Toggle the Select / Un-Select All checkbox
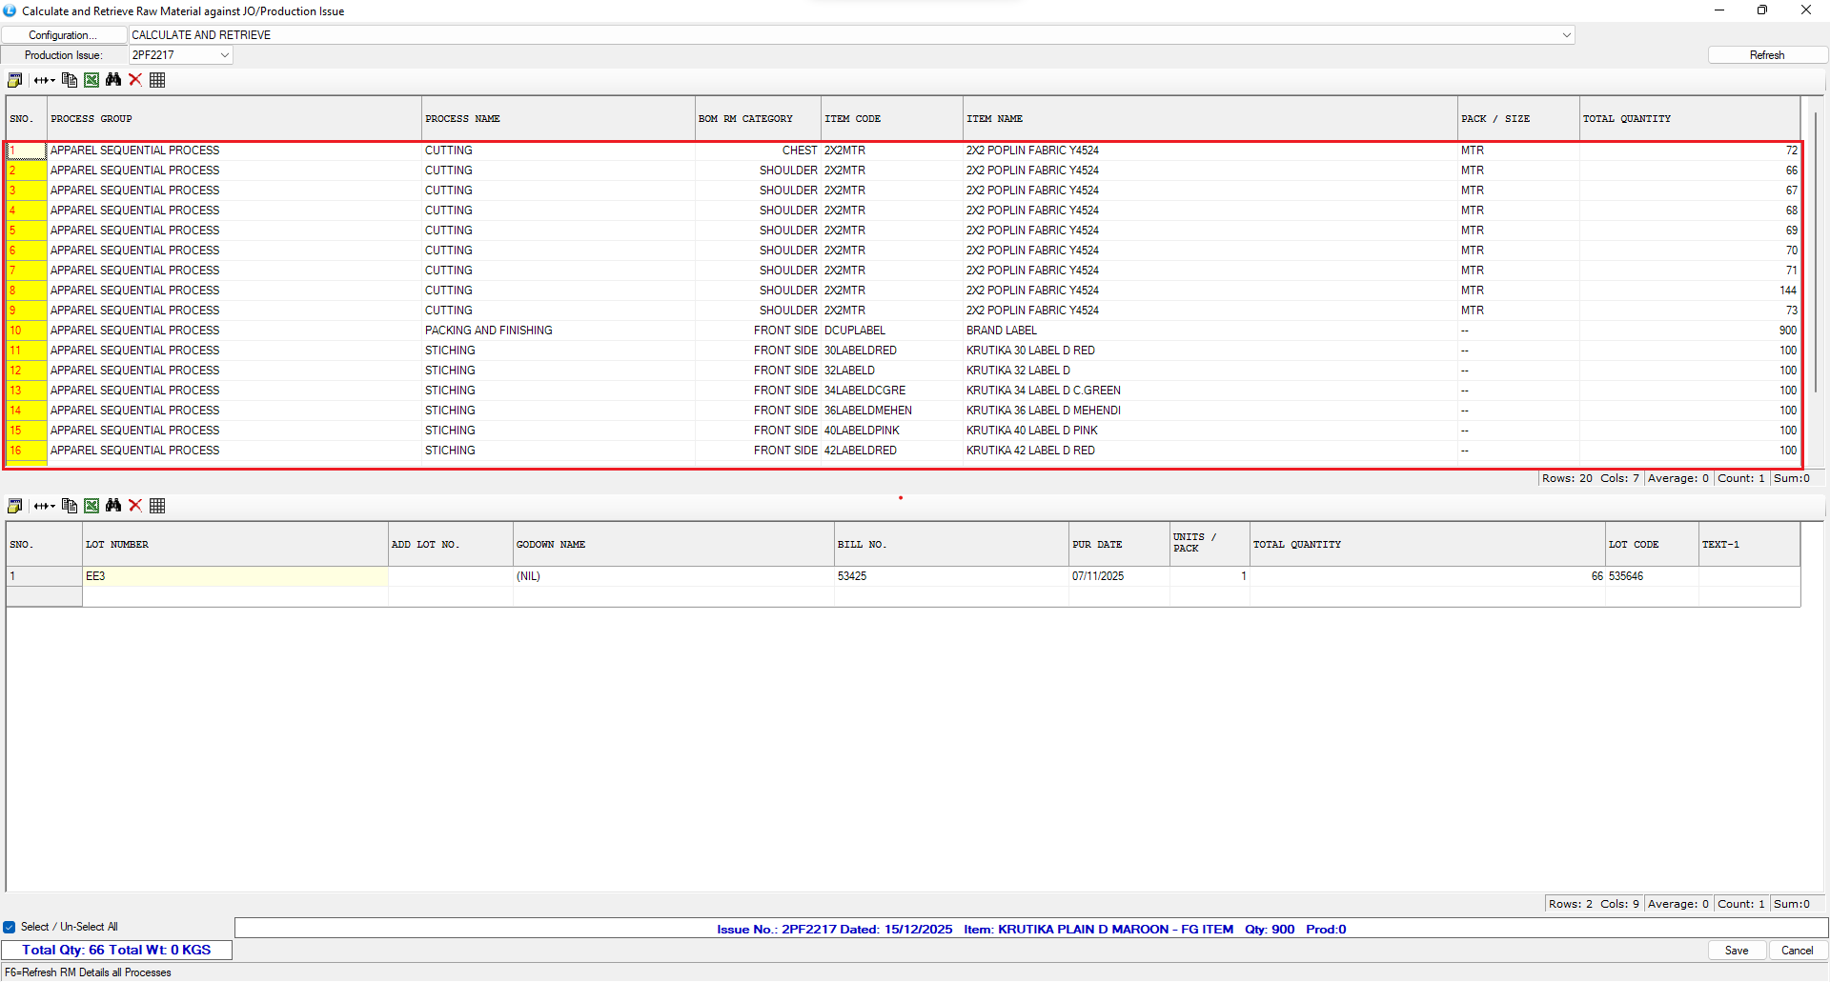 [10, 927]
